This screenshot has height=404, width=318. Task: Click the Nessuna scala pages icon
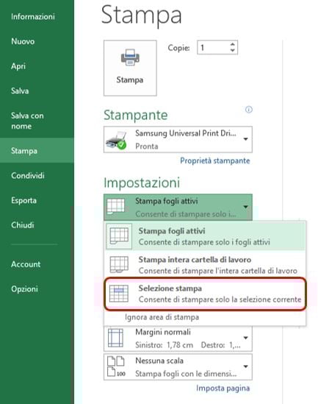click(116, 366)
